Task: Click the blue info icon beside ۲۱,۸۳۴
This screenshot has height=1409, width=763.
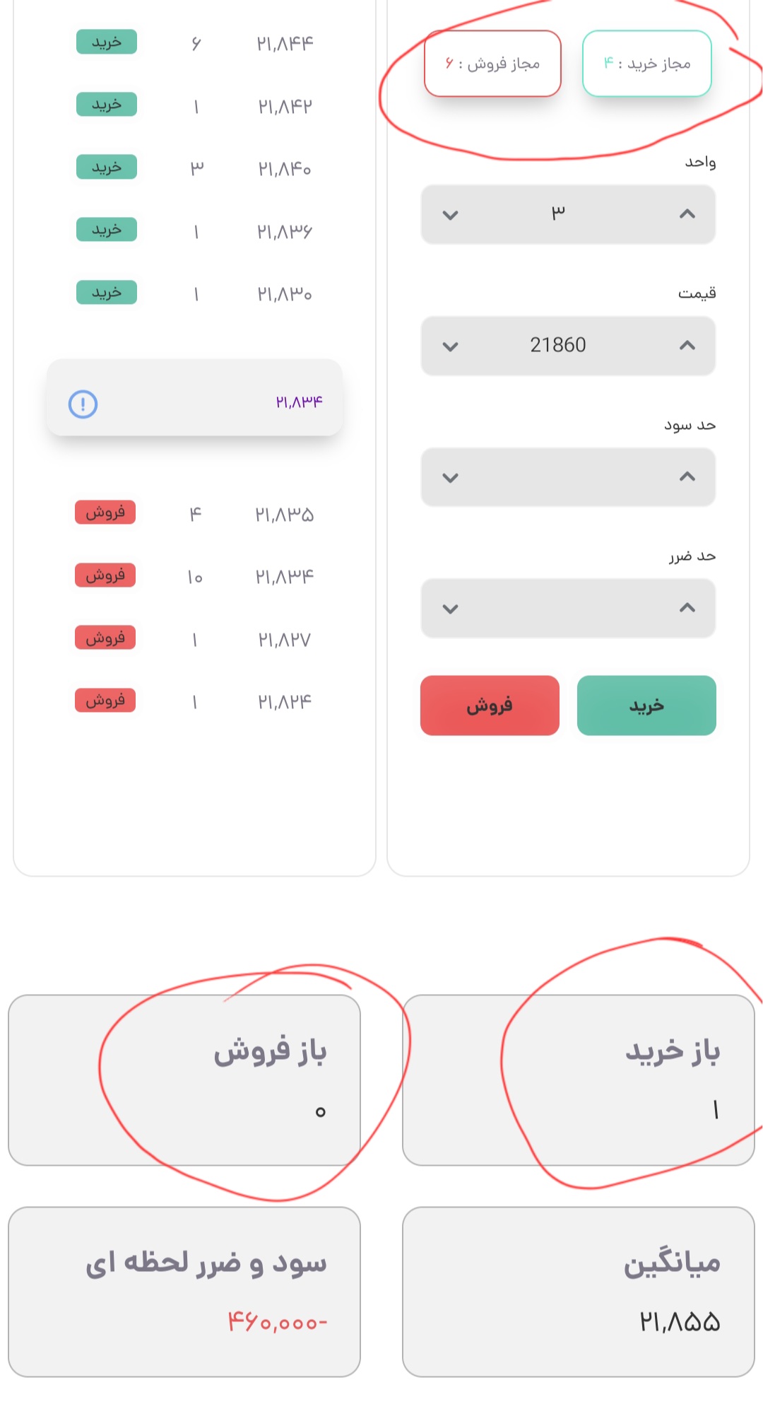Action: click(x=83, y=404)
